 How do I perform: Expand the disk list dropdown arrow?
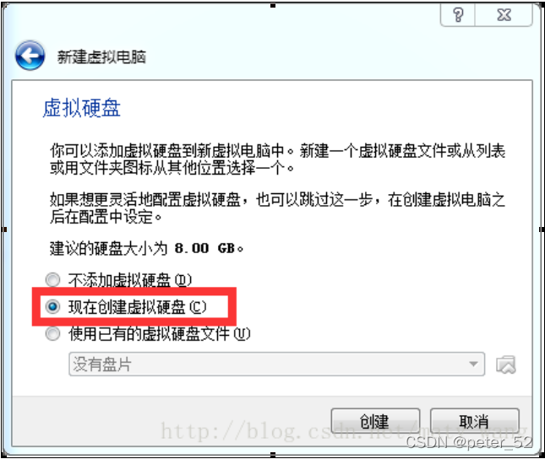473,364
